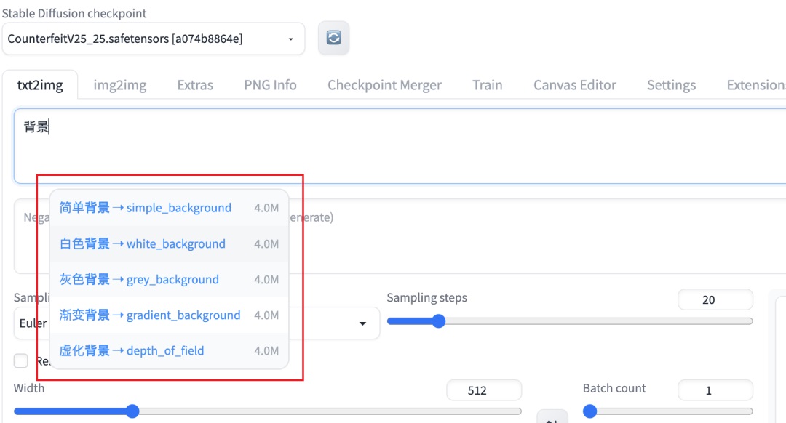Click the Sampling steps slider handle

point(438,321)
